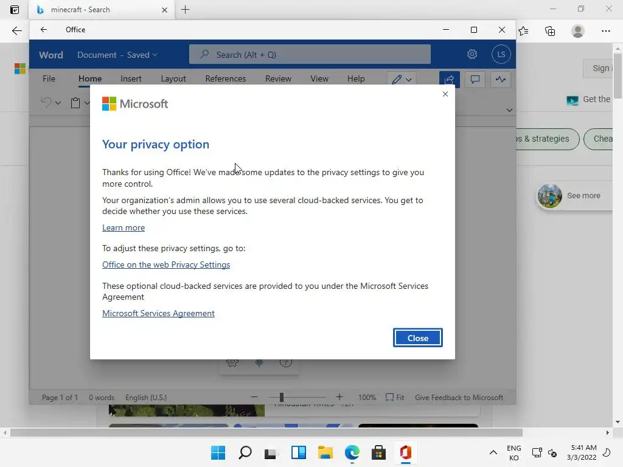The image size is (623, 467).
Task: Open Microsoft Services Agreement link
Action: click(x=159, y=313)
